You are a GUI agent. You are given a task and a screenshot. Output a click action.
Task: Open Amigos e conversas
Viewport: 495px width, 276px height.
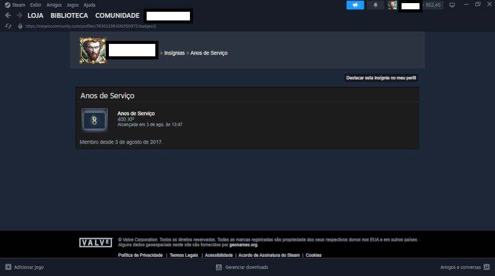click(460, 267)
